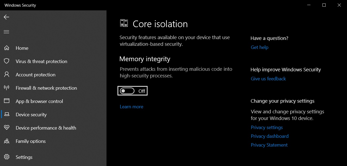Open Family options people icon

point(7,141)
